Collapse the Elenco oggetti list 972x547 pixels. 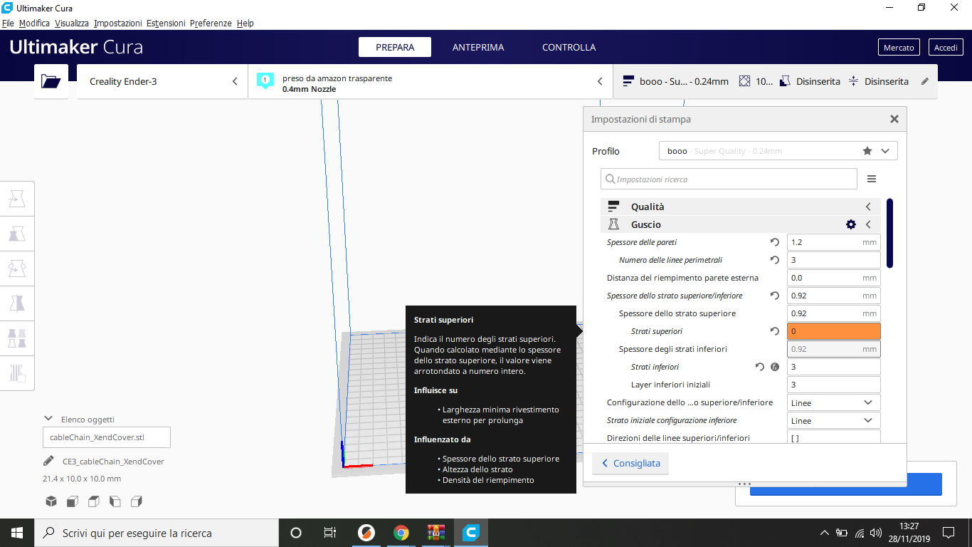click(48, 419)
